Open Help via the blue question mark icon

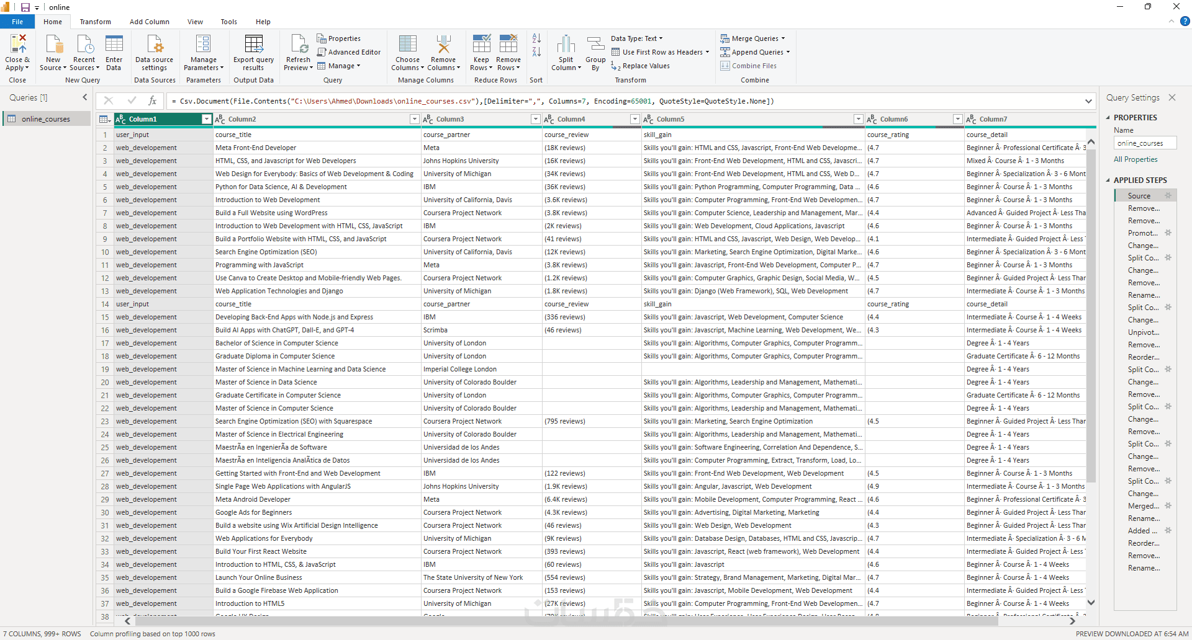pyautogui.click(x=1185, y=21)
